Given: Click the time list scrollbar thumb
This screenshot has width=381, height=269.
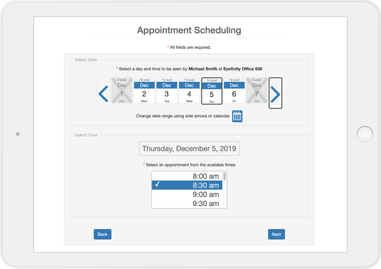Looking at the screenshot, I should pos(225,176).
